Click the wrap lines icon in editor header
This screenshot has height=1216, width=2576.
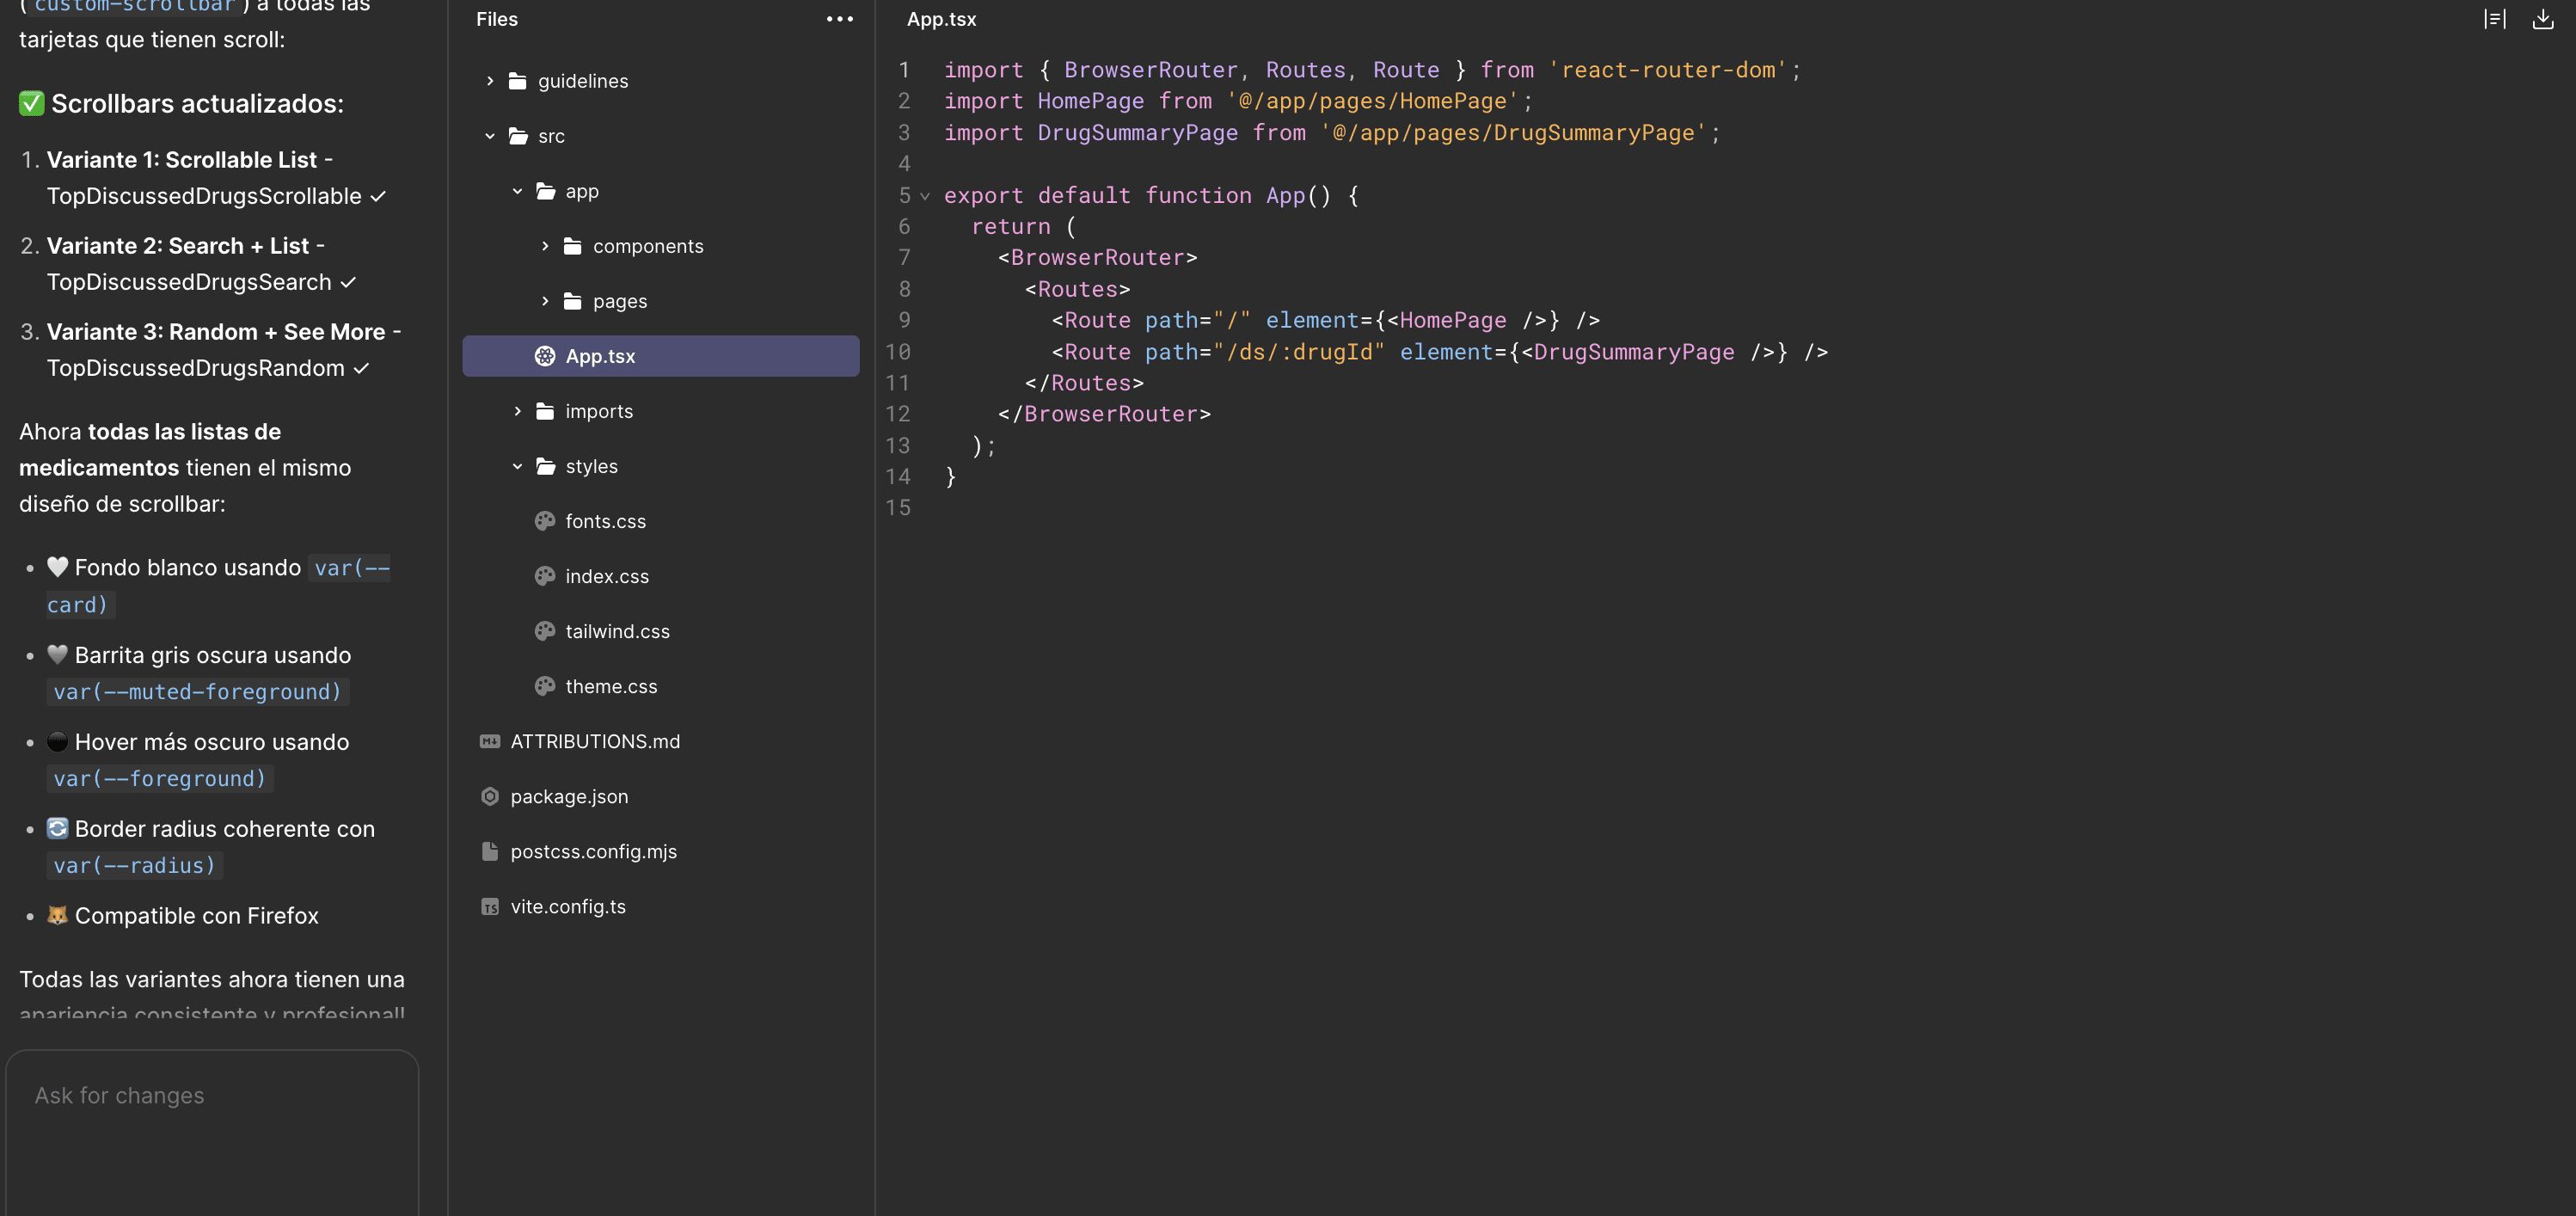(2494, 20)
